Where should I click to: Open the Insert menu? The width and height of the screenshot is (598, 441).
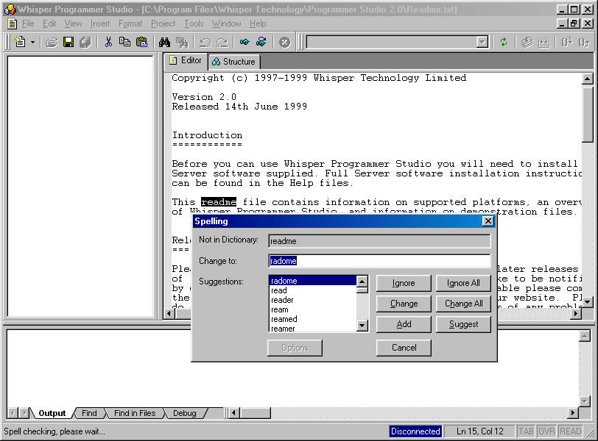point(100,24)
